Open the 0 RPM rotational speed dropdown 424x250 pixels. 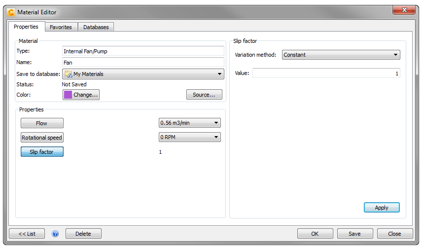coord(189,137)
